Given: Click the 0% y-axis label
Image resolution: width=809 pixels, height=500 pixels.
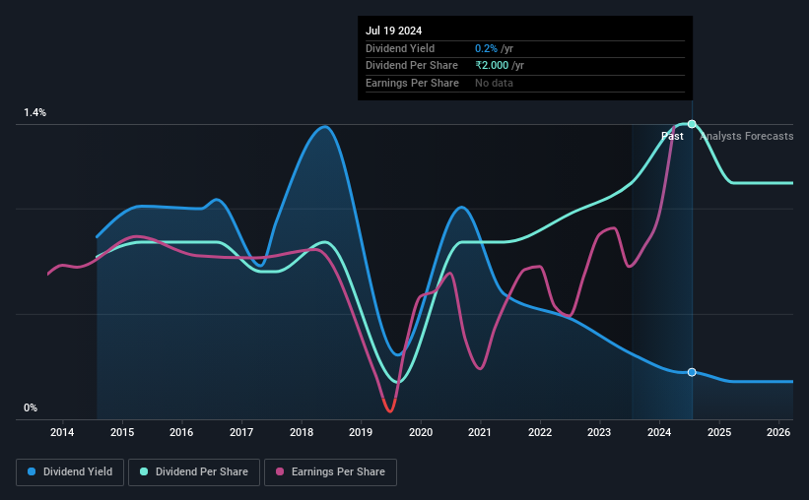Looking at the screenshot, I should [31, 408].
